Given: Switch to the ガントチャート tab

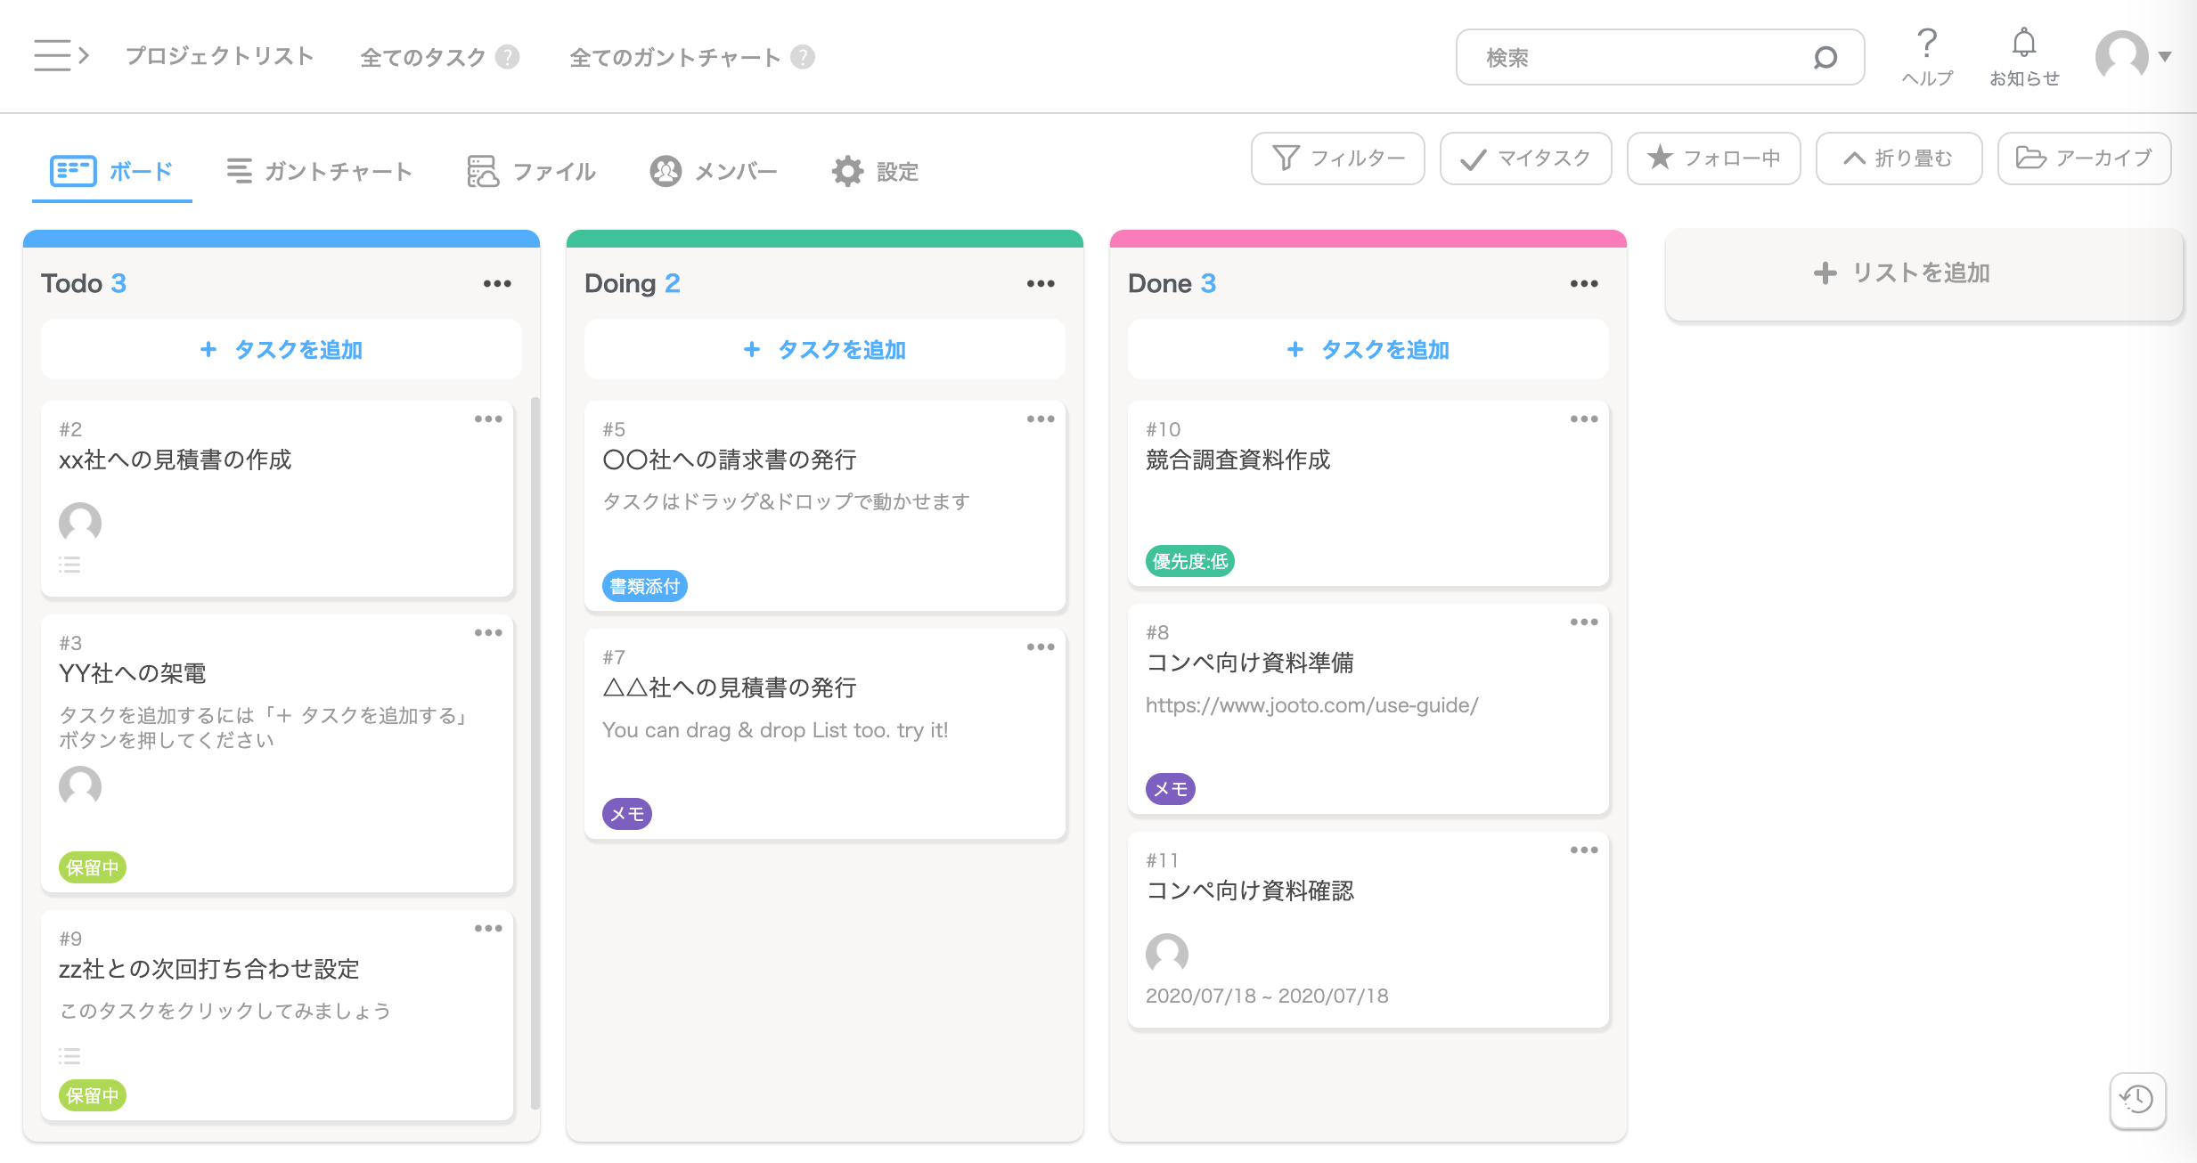Looking at the screenshot, I should 319,171.
